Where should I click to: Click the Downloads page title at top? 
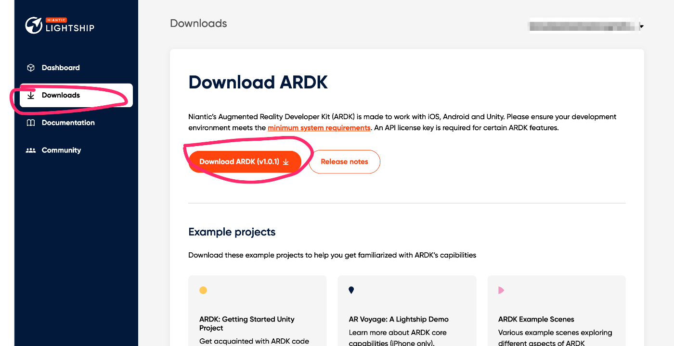click(198, 24)
